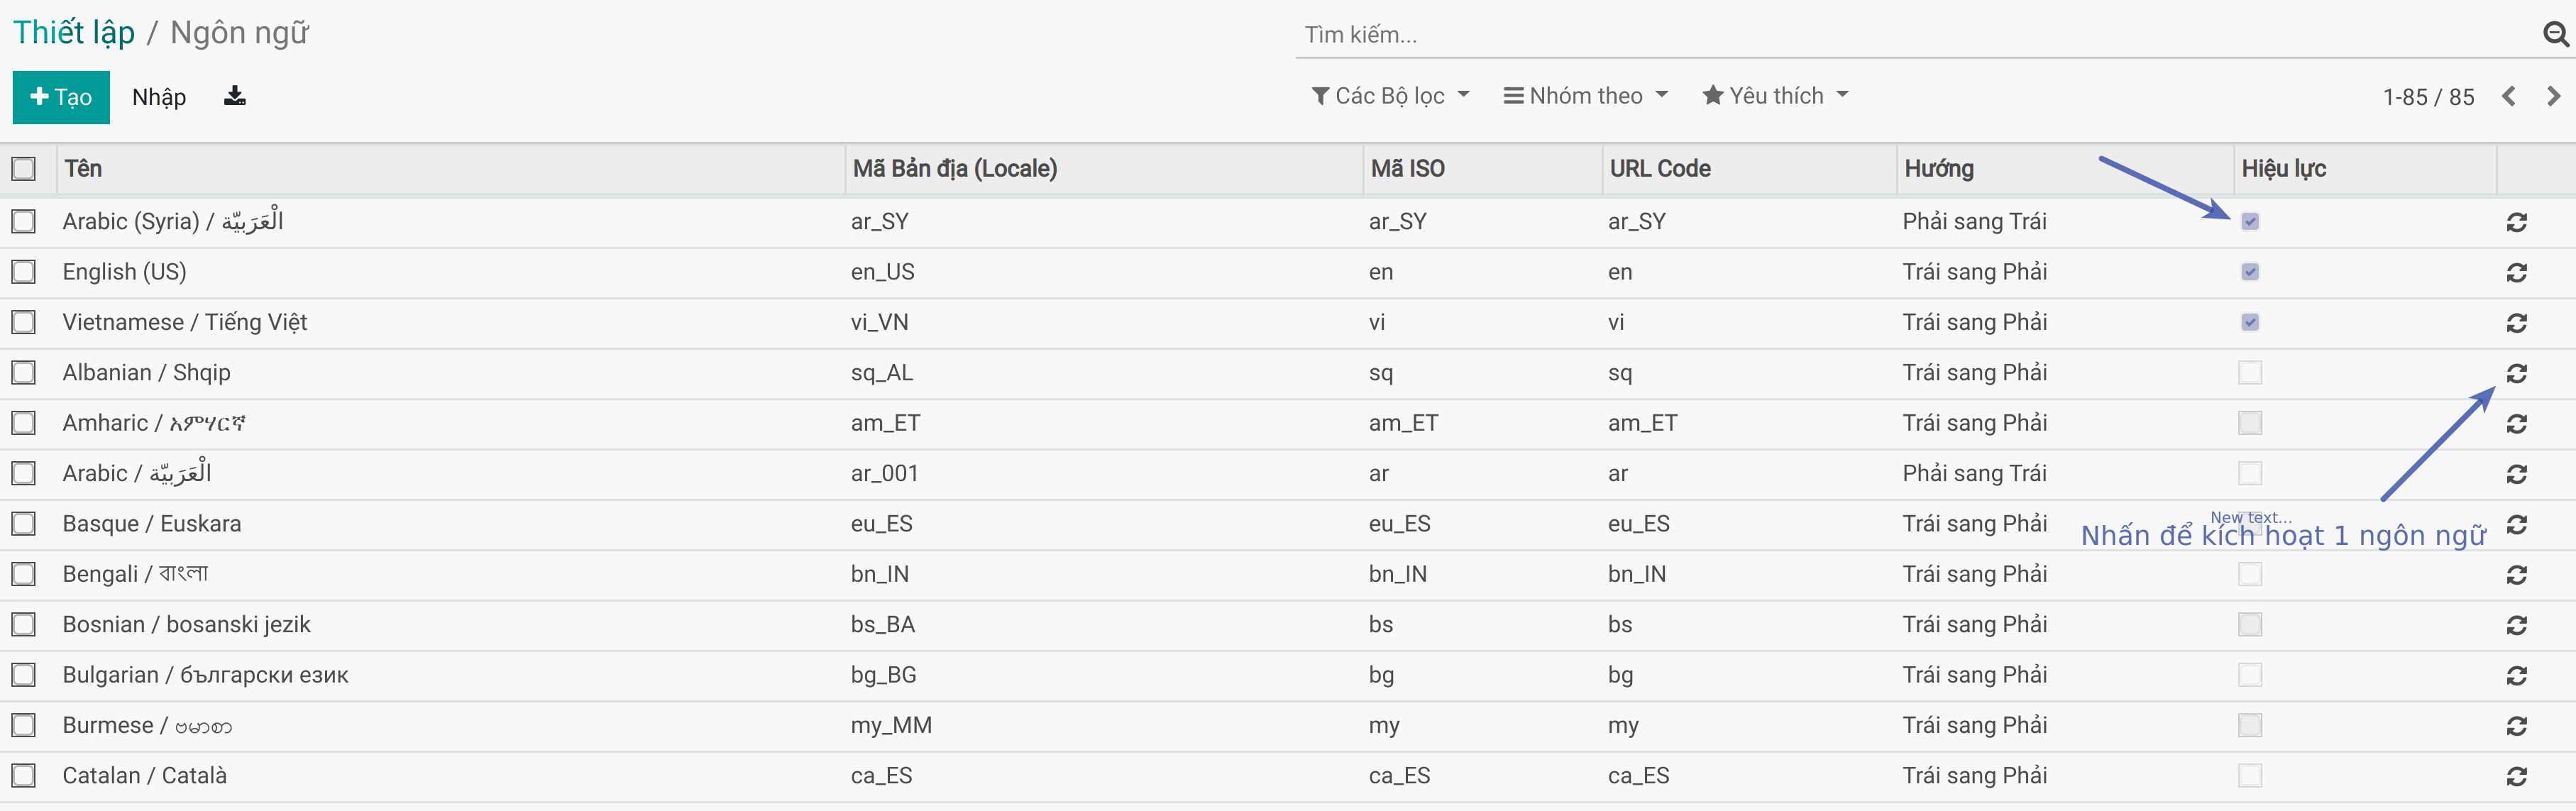This screenshot has width=2576, height=811.
Task: Open the Thiết lập breadcrumb link
Action: (74, 33)
